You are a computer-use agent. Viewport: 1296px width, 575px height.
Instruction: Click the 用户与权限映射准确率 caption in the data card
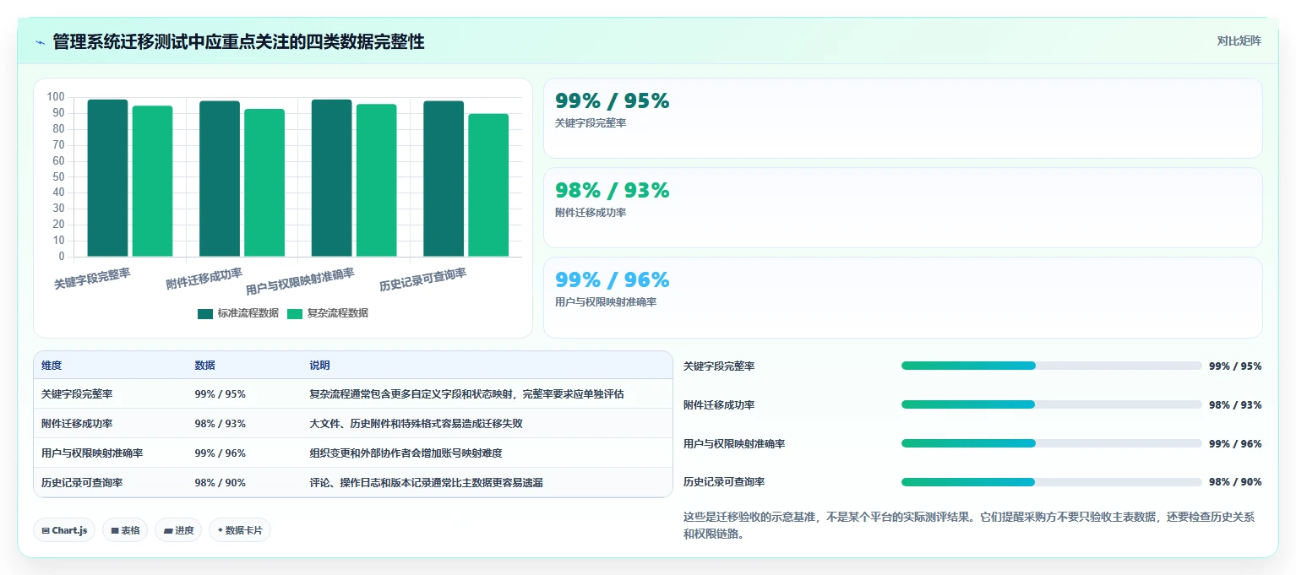[606, 302]
